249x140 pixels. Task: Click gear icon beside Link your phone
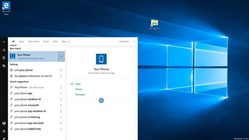click(11, 70)
